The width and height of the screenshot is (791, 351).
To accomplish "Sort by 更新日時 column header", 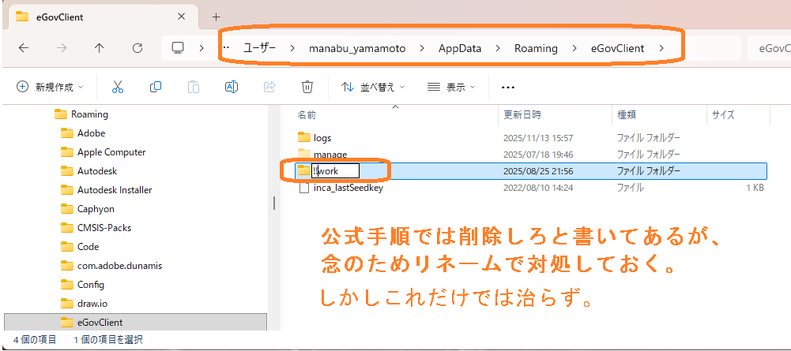I will click(522, 114).
